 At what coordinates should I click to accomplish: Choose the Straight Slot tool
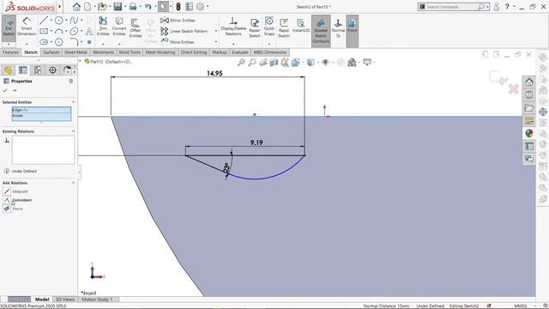pyautogui.click(x=44, y=42)
